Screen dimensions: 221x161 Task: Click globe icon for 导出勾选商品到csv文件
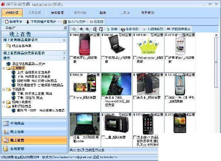8,64
